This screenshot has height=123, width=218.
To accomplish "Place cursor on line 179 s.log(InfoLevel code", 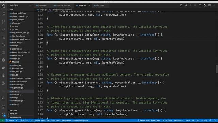I will pos(92,39).
